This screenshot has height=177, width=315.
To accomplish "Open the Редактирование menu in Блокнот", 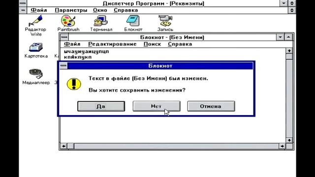I will click(x=112, y=44).
